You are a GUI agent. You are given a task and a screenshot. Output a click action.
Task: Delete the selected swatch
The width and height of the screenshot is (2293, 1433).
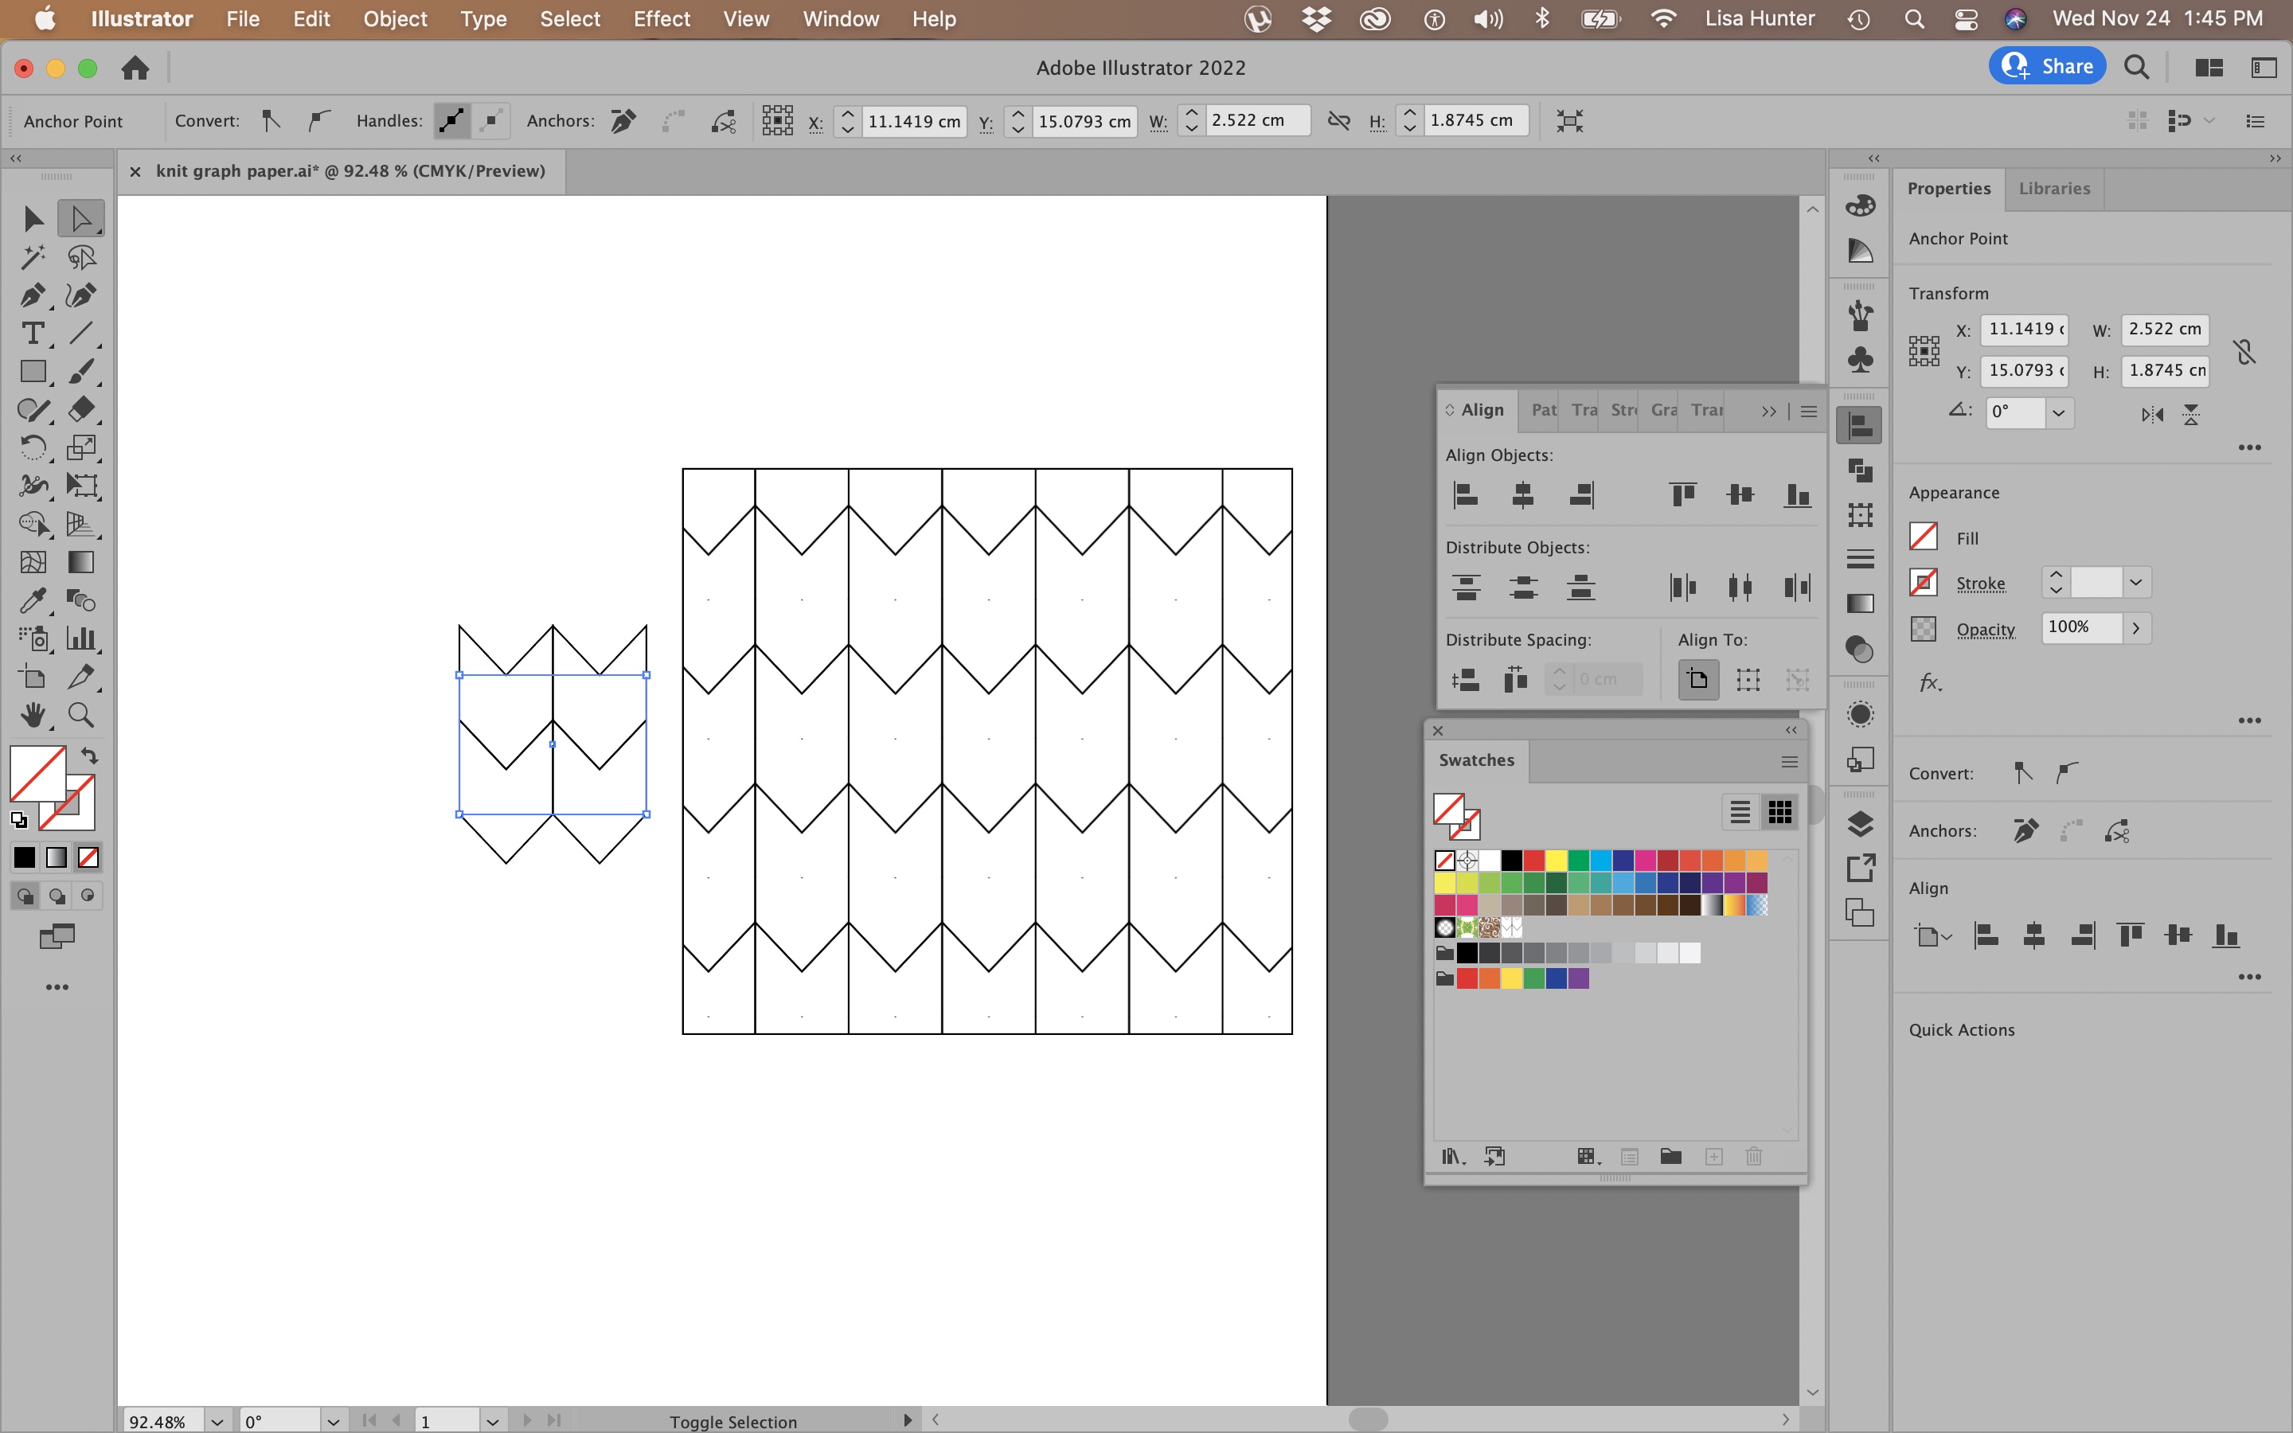click(1754, 1156)
